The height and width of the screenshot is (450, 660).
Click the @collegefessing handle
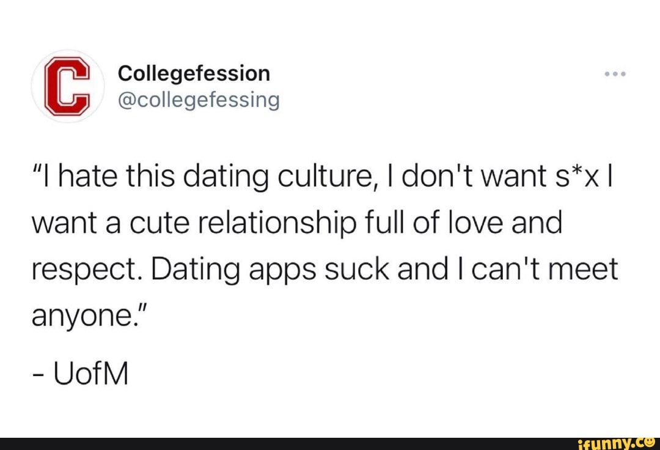pyautogui.click(x=198, y=99)
